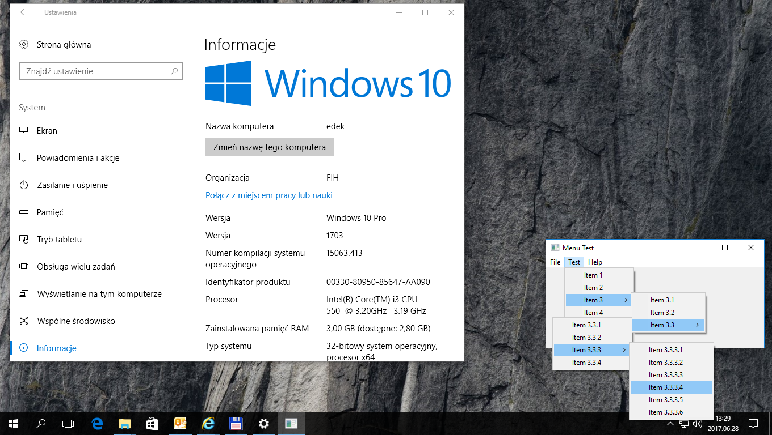Open Połącz z miejscem pracy lub nauki link

click(269, 195)
